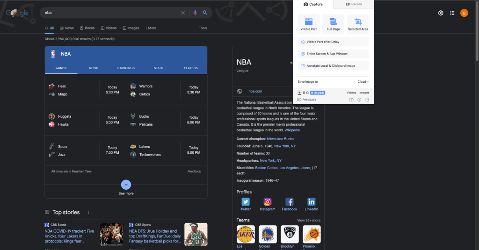This screenshot has height=250, width=479.
Task: Clear the search box with the X icon
Action: [x=183, y=13]
